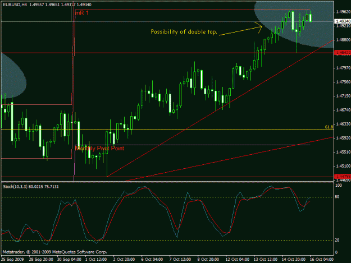Click the 25 Sep 2009 date label
Viewport: 351px width, 263px height.
tap(12, 260)
